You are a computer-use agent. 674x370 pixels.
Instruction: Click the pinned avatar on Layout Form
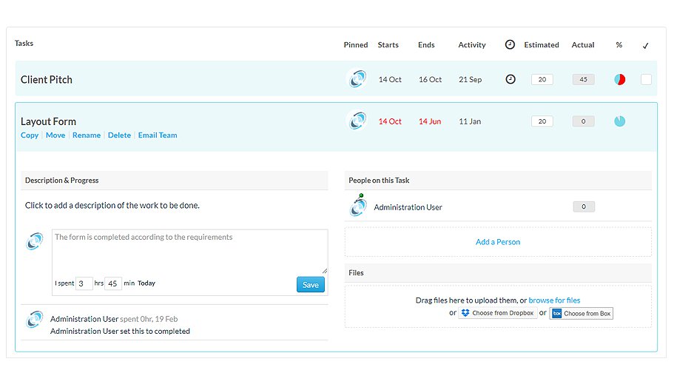click(x=357, y=121)
